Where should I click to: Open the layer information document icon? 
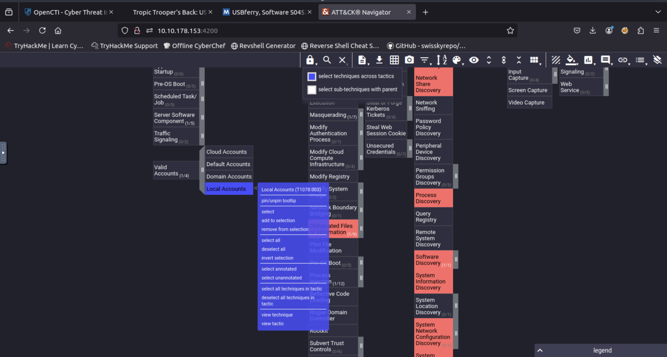pyautogui.click(x=362, y=60)
